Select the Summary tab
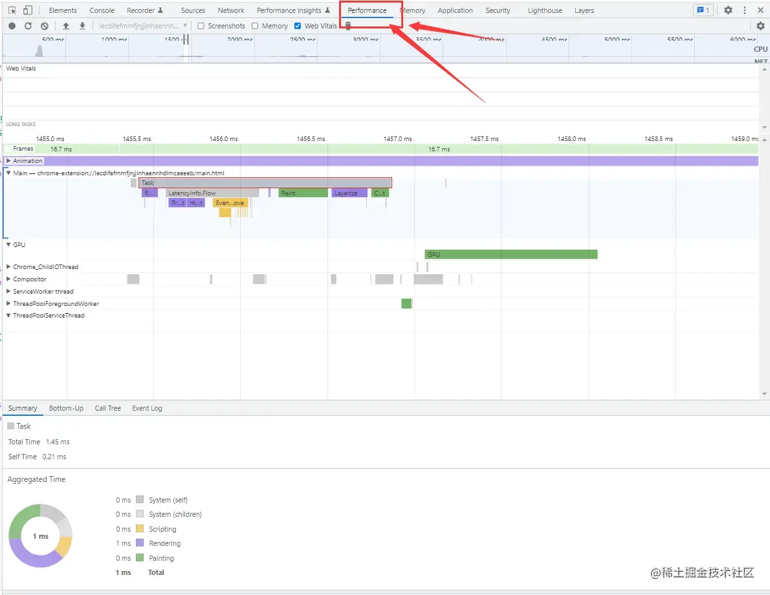The height and width of the screenshot is (595, 770). click(23, 409)
